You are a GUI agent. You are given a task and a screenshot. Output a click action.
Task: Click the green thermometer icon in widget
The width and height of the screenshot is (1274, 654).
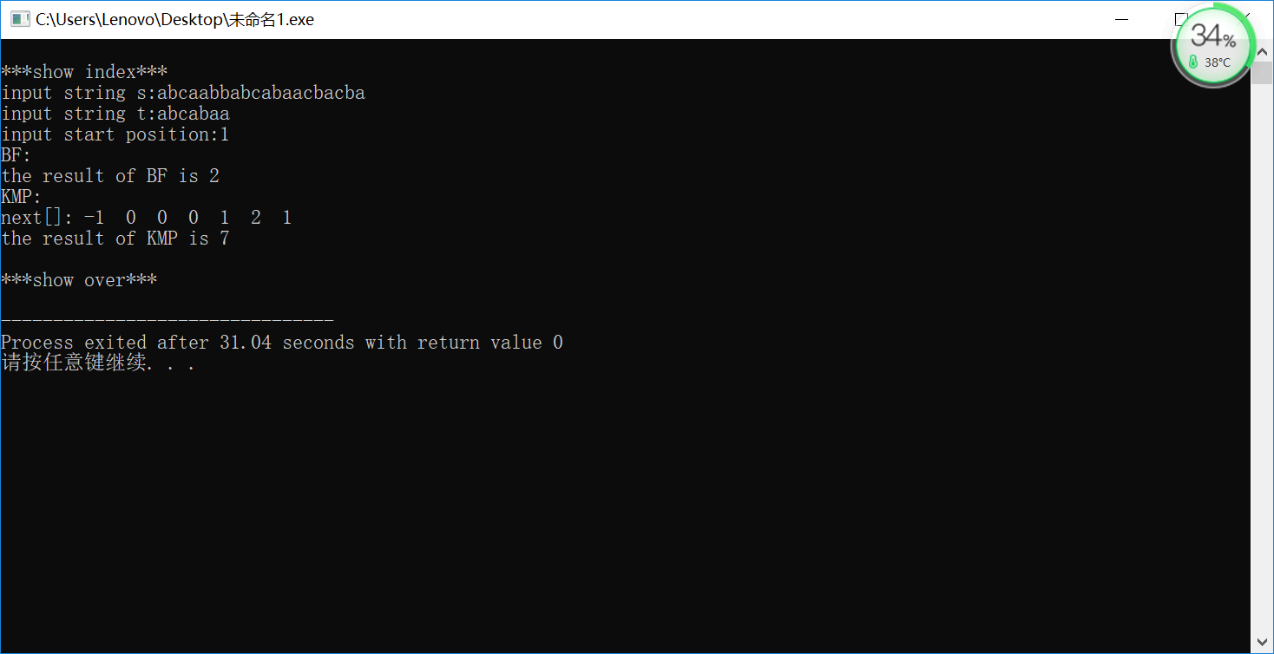1193,62
